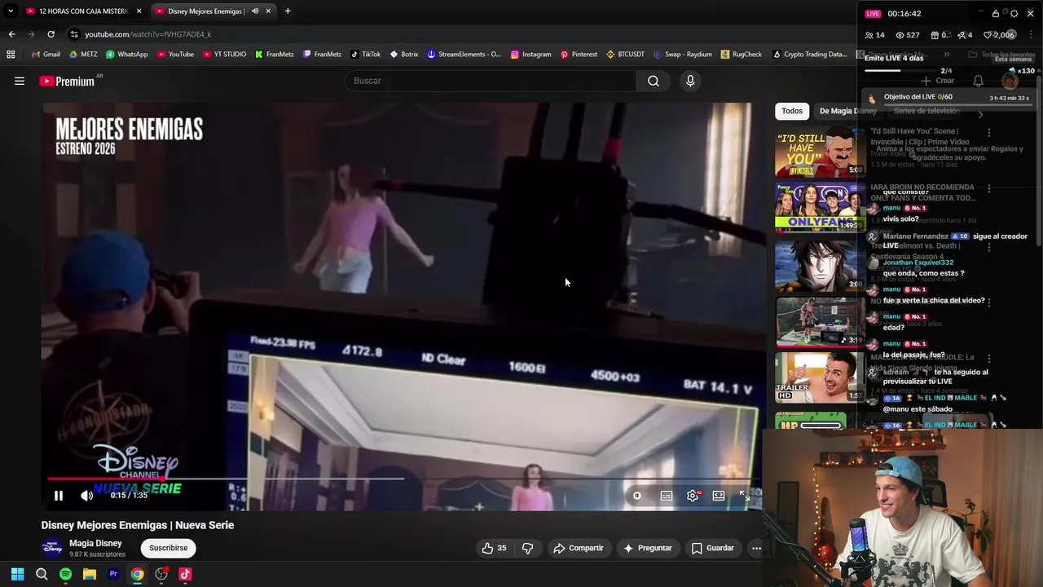Enter fullscreen on the video player
Image resolution: width=1043 pixels, height=587 pixels.
pos(744,495)
